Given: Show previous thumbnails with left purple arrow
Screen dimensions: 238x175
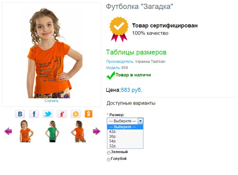Looking at the screenshot, I should click(8, 131).
